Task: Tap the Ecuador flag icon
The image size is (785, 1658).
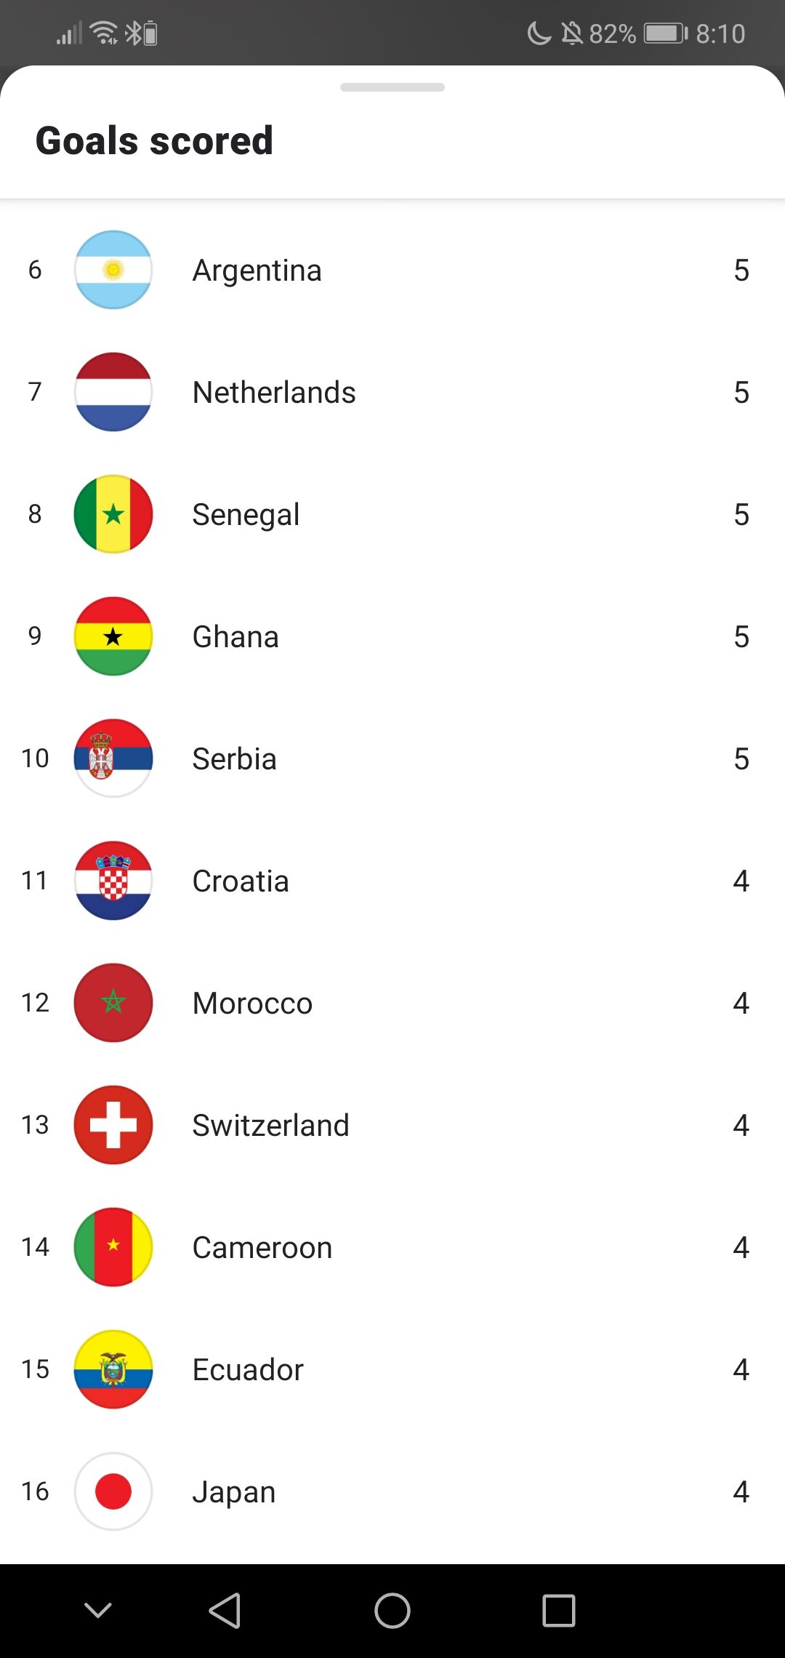Action: pos(113,1369)
